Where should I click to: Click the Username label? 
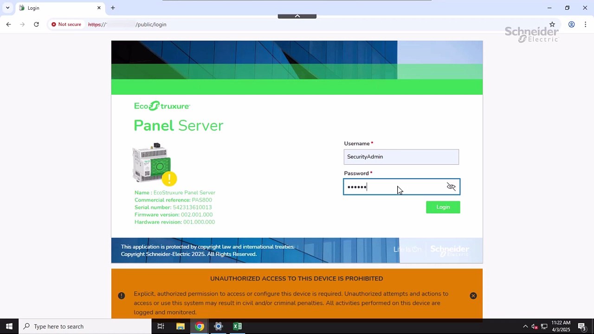click(357, 144)
